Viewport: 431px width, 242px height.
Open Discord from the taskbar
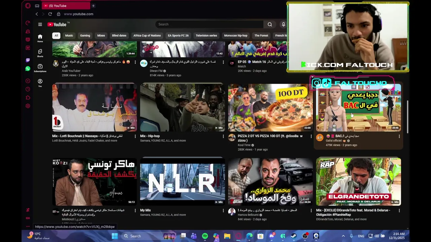pos(271,236)
